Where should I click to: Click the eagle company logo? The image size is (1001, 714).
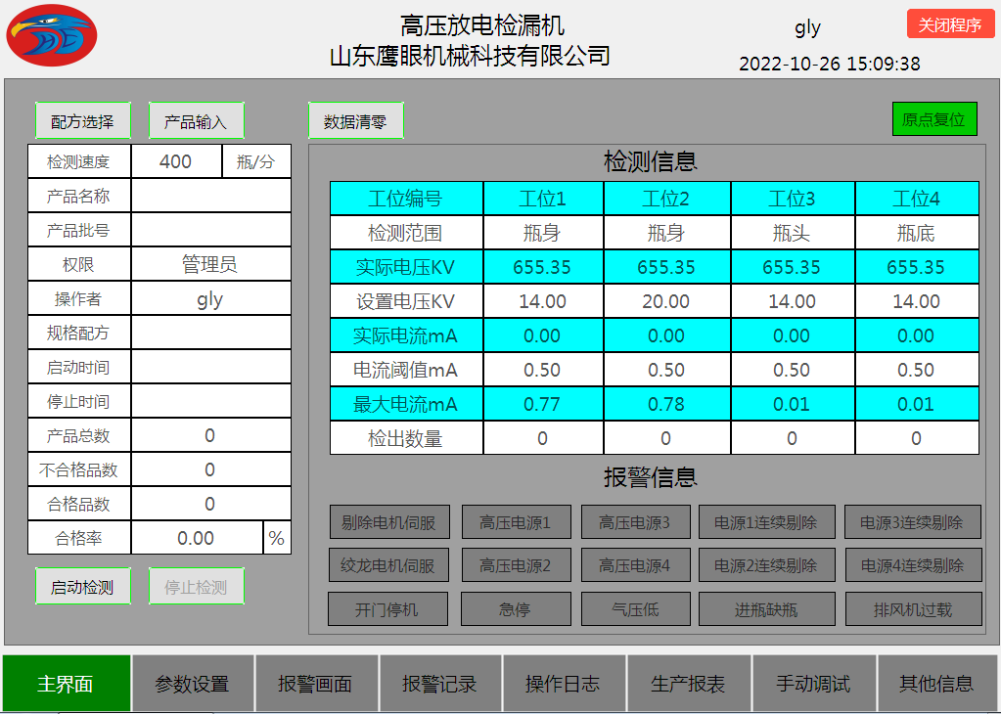tap(52, 36)
